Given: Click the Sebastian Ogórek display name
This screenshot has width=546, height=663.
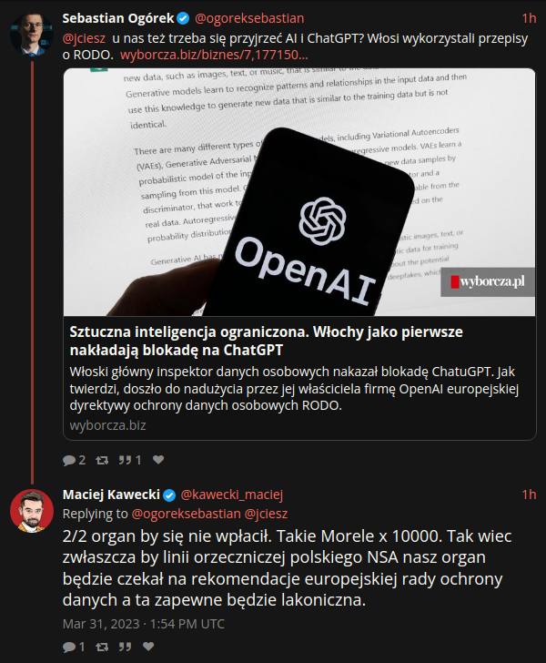Looking at the screenshot, I should [x=118, y=18].
